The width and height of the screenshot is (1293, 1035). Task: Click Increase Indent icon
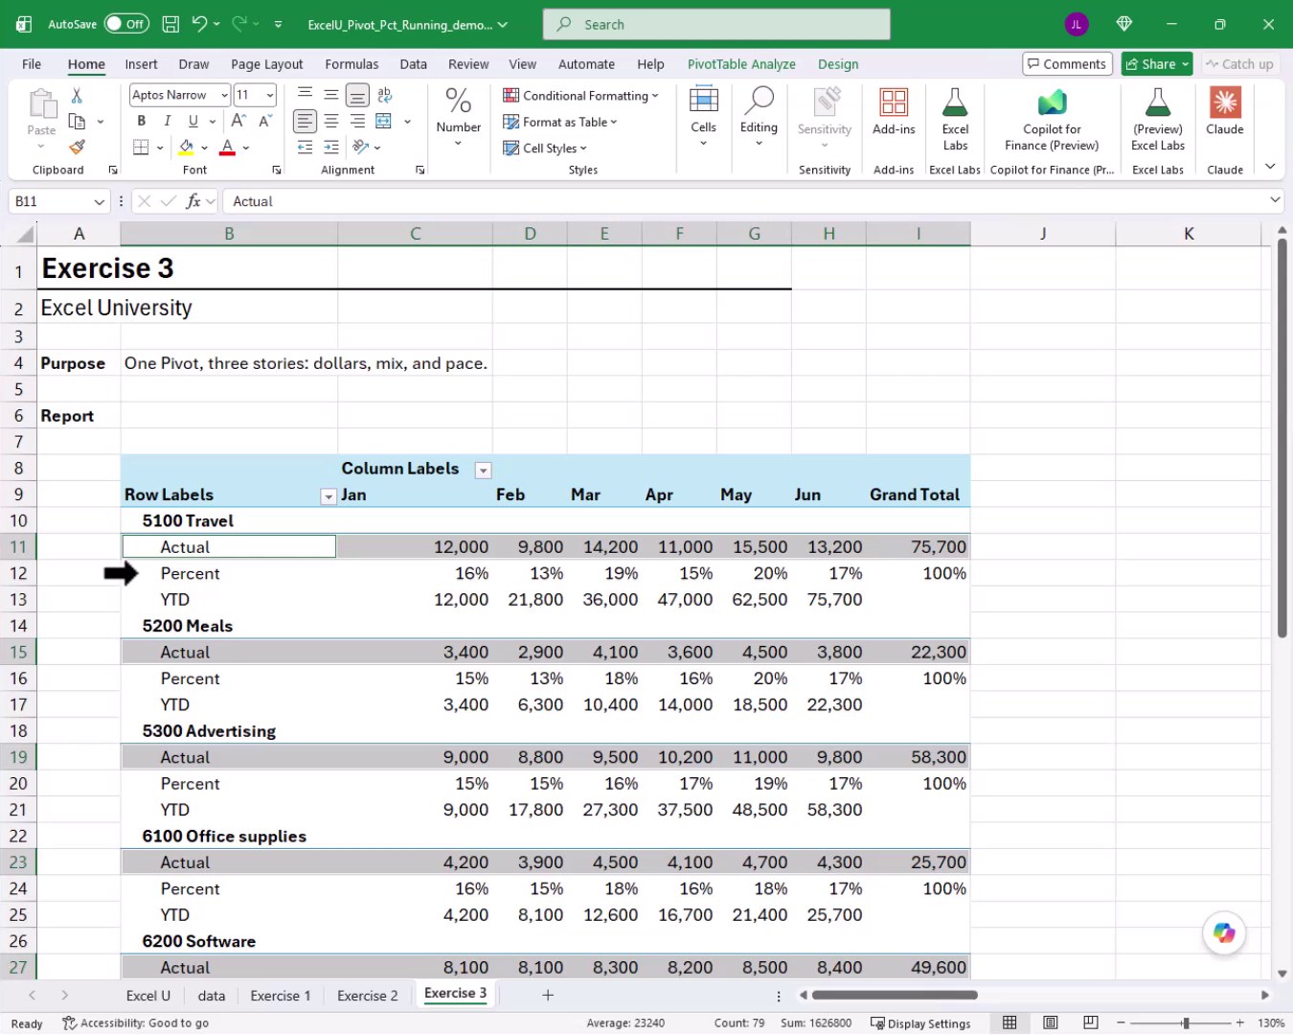tap(331, 148)
